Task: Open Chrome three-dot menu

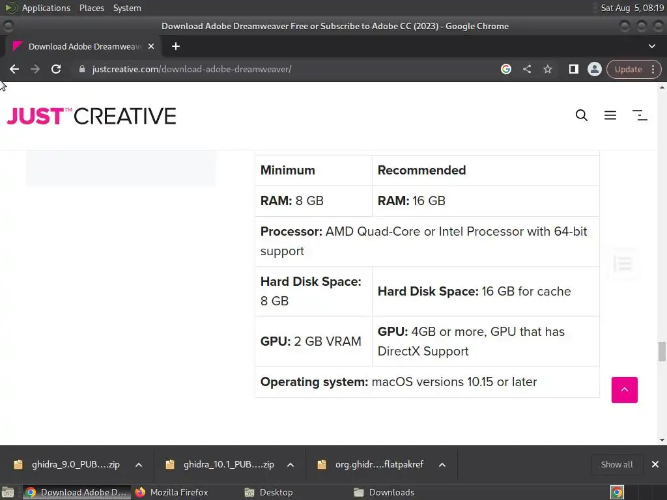Action: click(x=653, y=69)
